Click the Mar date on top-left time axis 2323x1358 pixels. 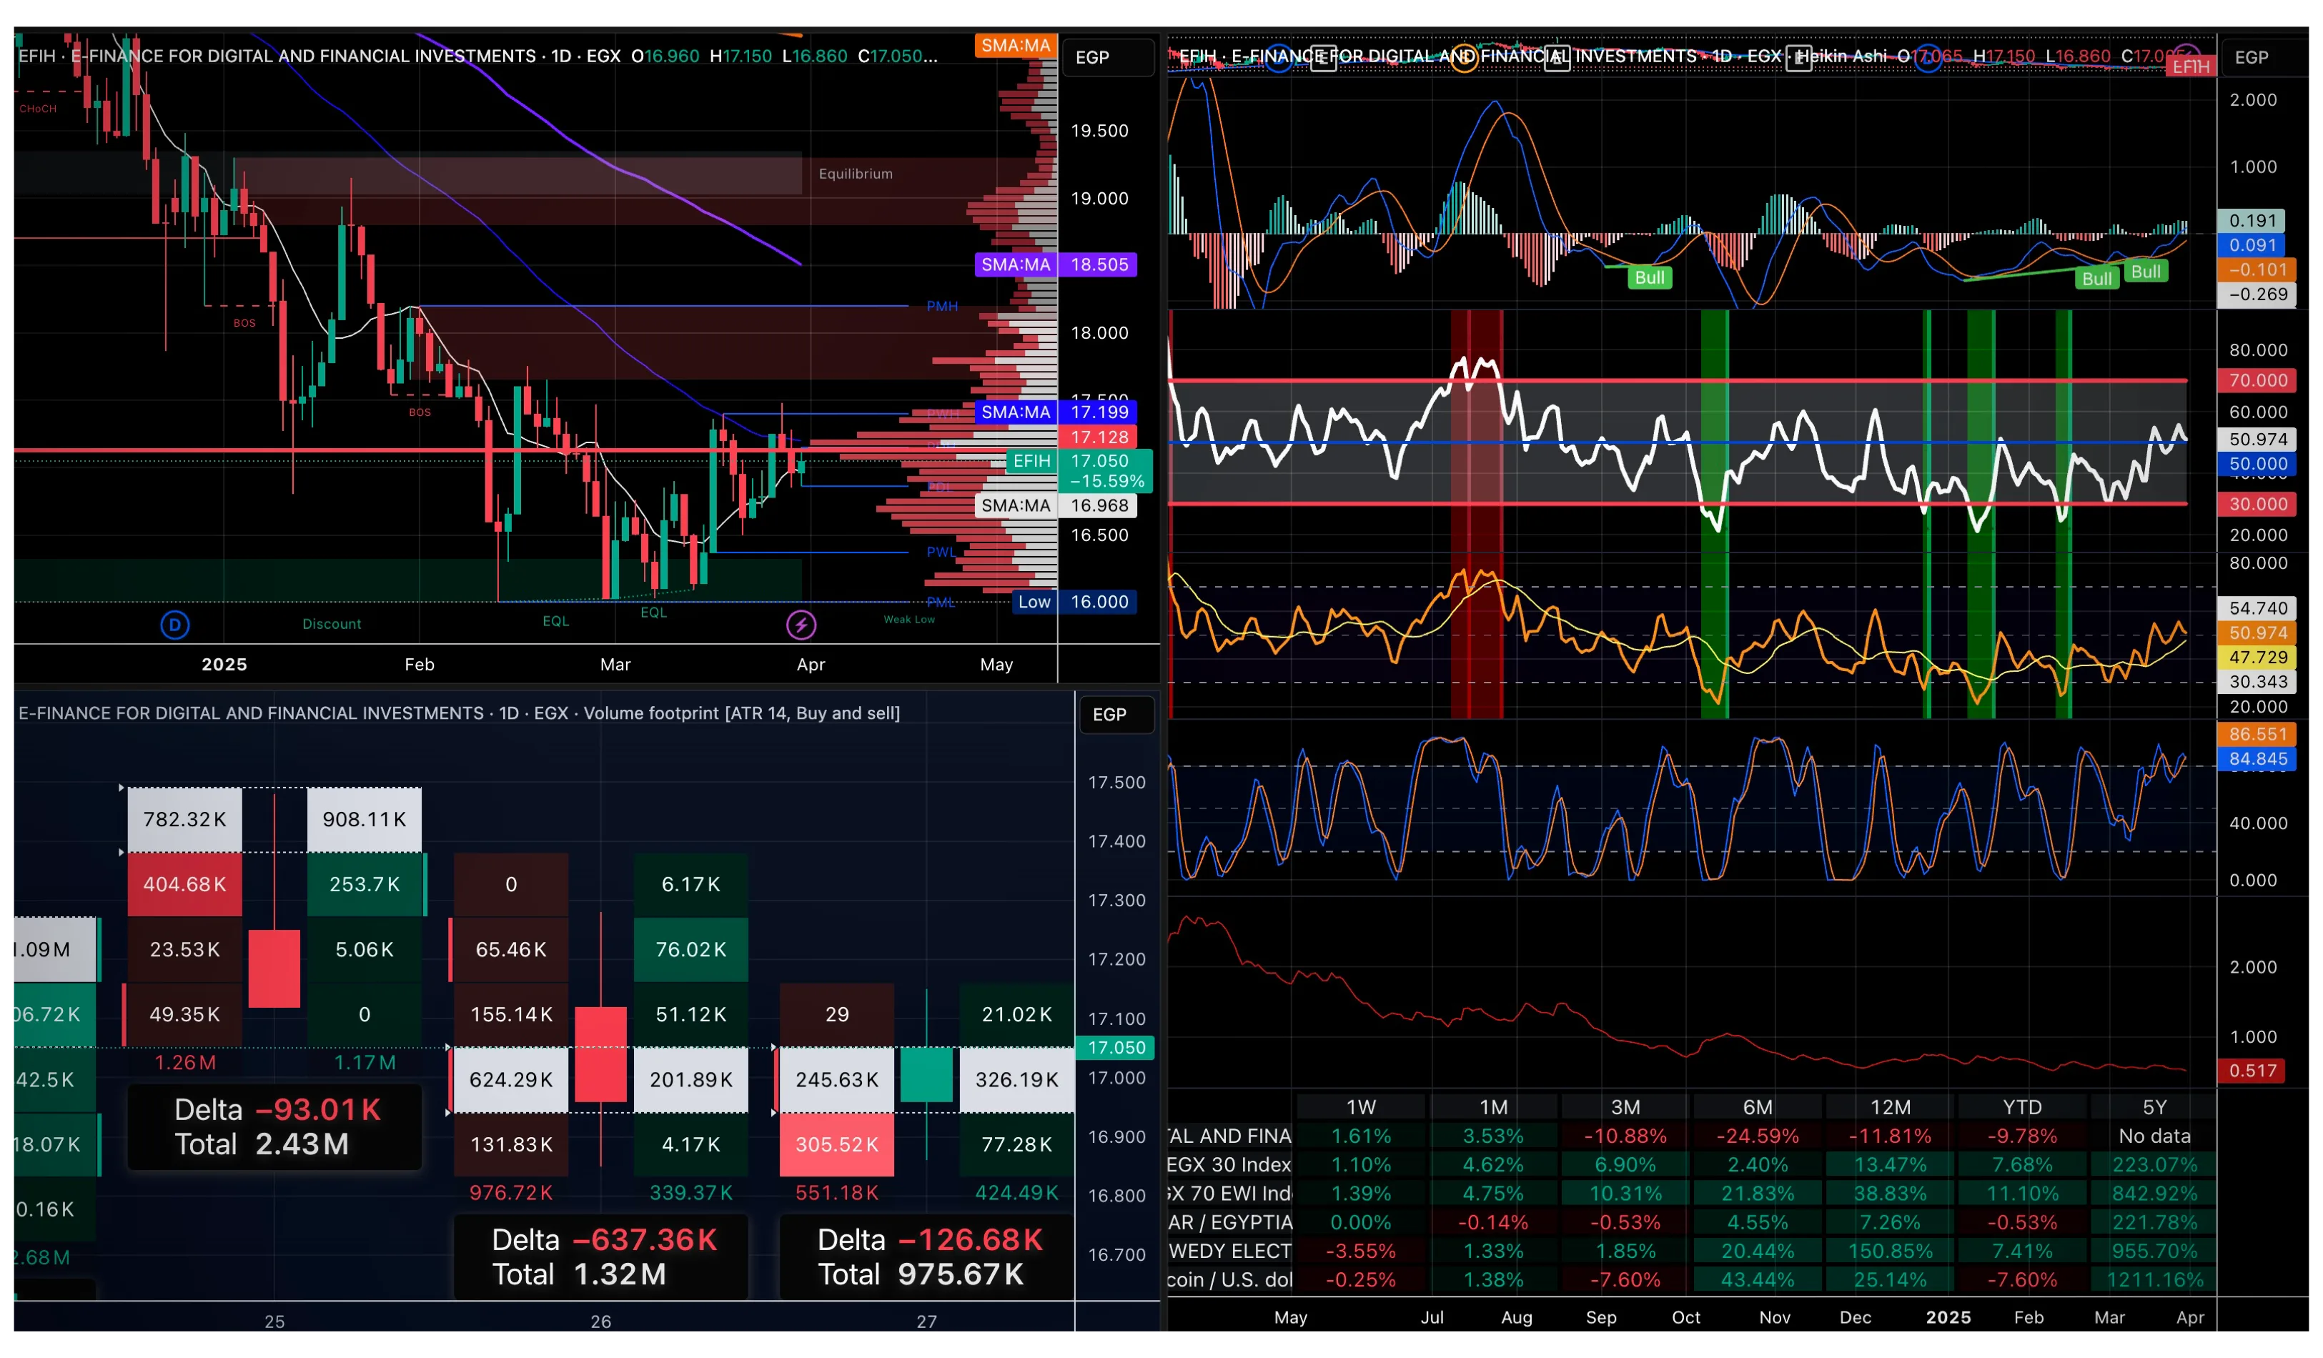(616, 665)
